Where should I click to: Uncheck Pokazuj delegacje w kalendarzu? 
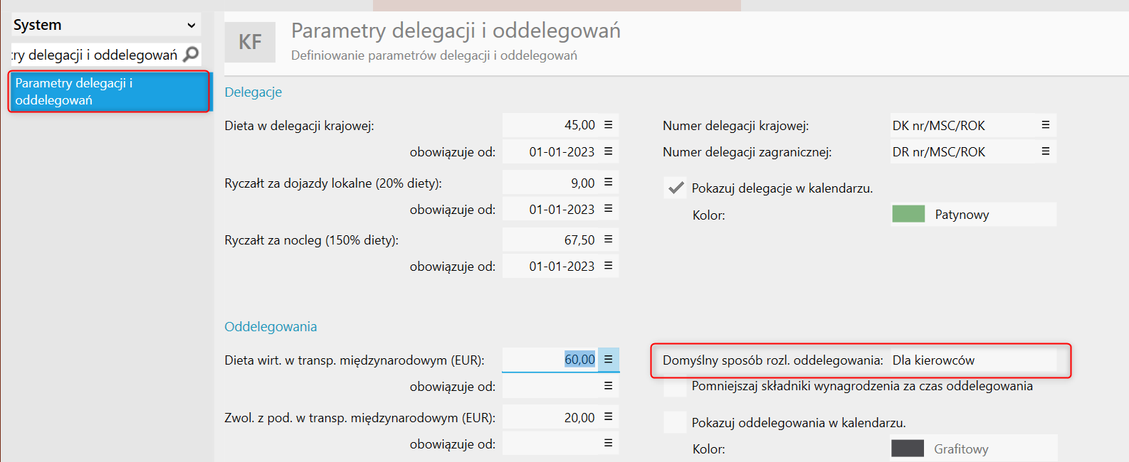(x=675, y=188)
